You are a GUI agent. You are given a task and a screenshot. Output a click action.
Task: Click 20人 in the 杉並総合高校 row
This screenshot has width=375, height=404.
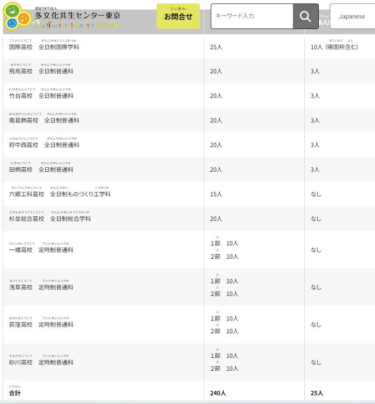point(216,219)
